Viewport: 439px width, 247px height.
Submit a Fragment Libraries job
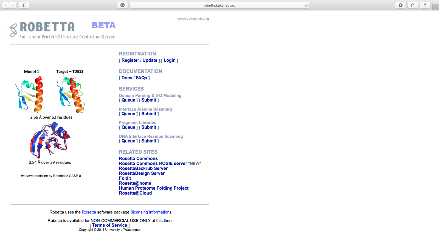(149, 127)
